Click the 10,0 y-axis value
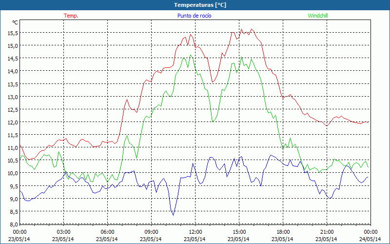This screenshot has height=244, width=390. coord(13,173)
